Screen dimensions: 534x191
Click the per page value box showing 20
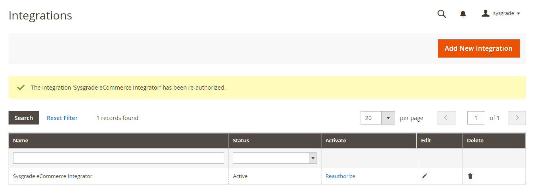(371, 118)
